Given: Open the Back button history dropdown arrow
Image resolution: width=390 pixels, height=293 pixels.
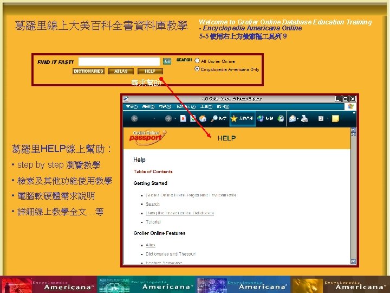Looking at the screenshot, I should pos(154,119).
